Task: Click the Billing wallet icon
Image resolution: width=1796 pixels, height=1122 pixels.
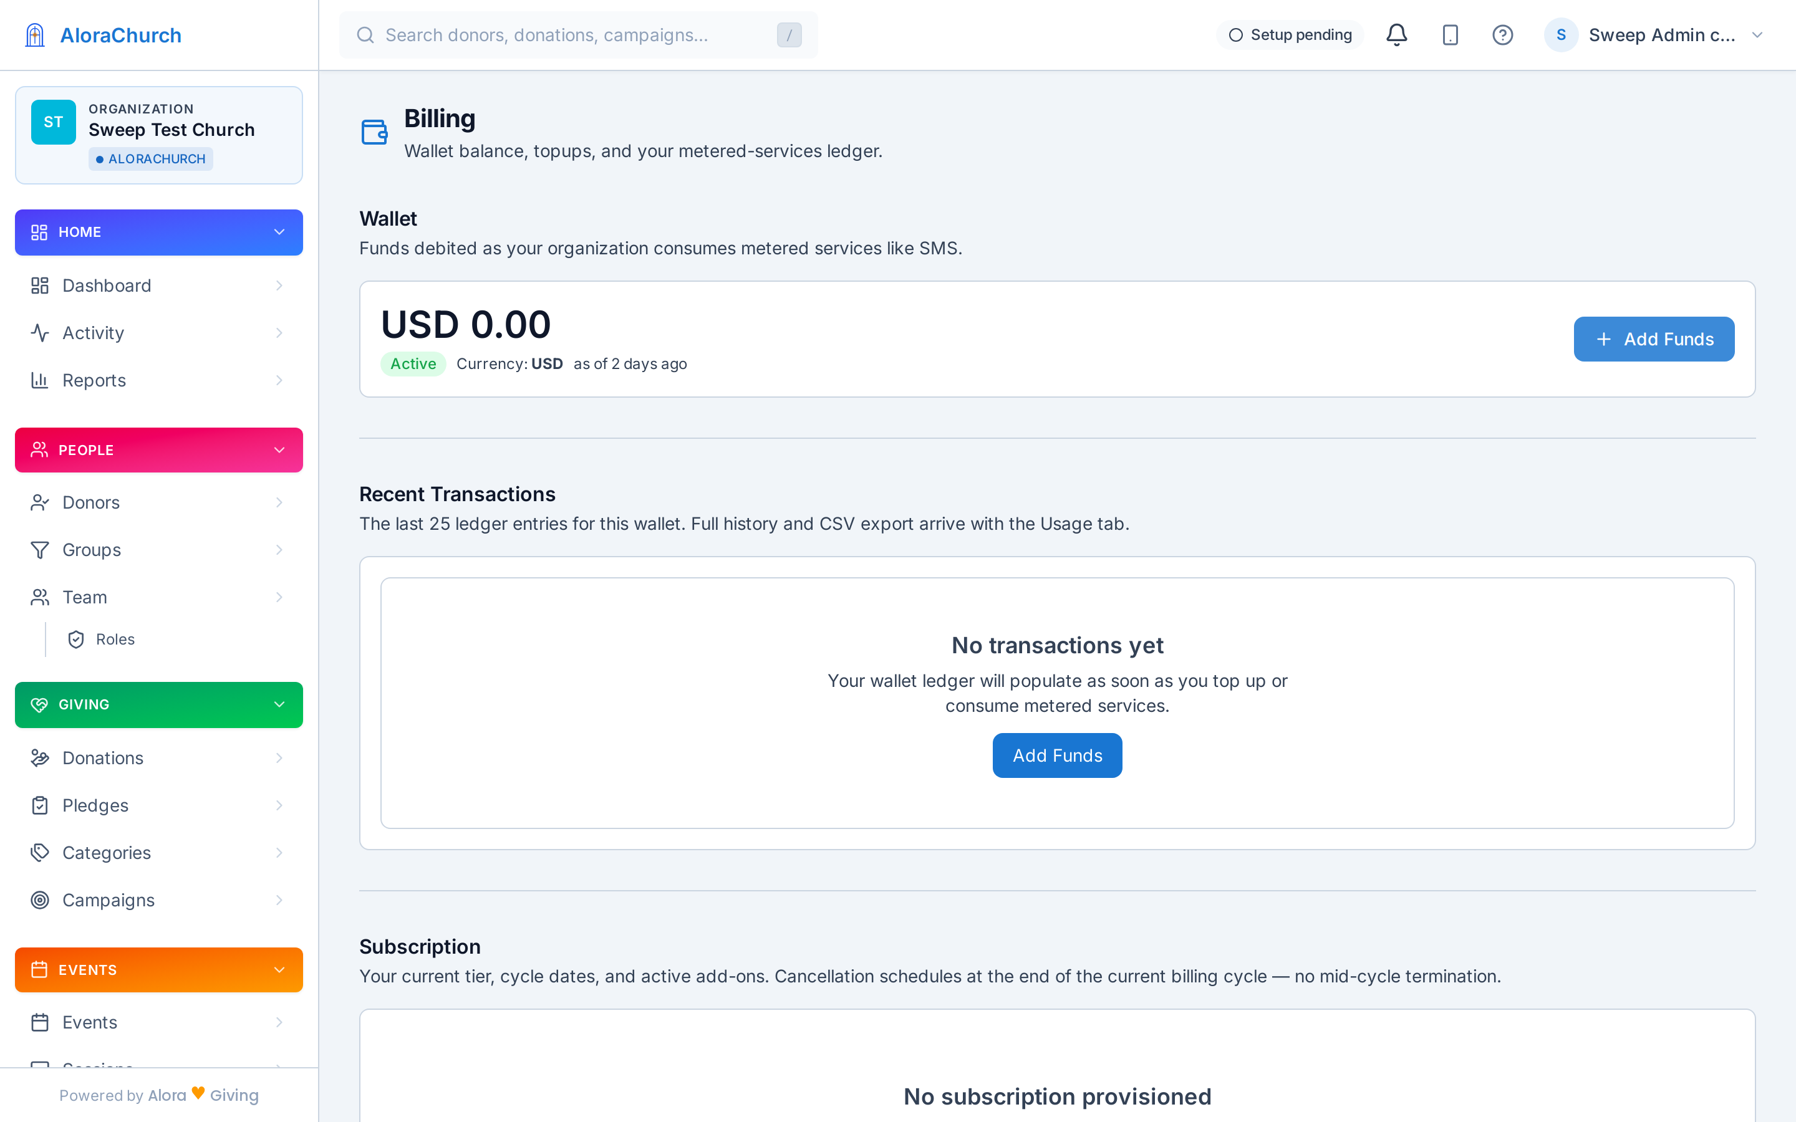Action: coord(374,132)
